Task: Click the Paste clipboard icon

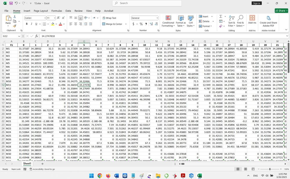Action: pos(8,18)
